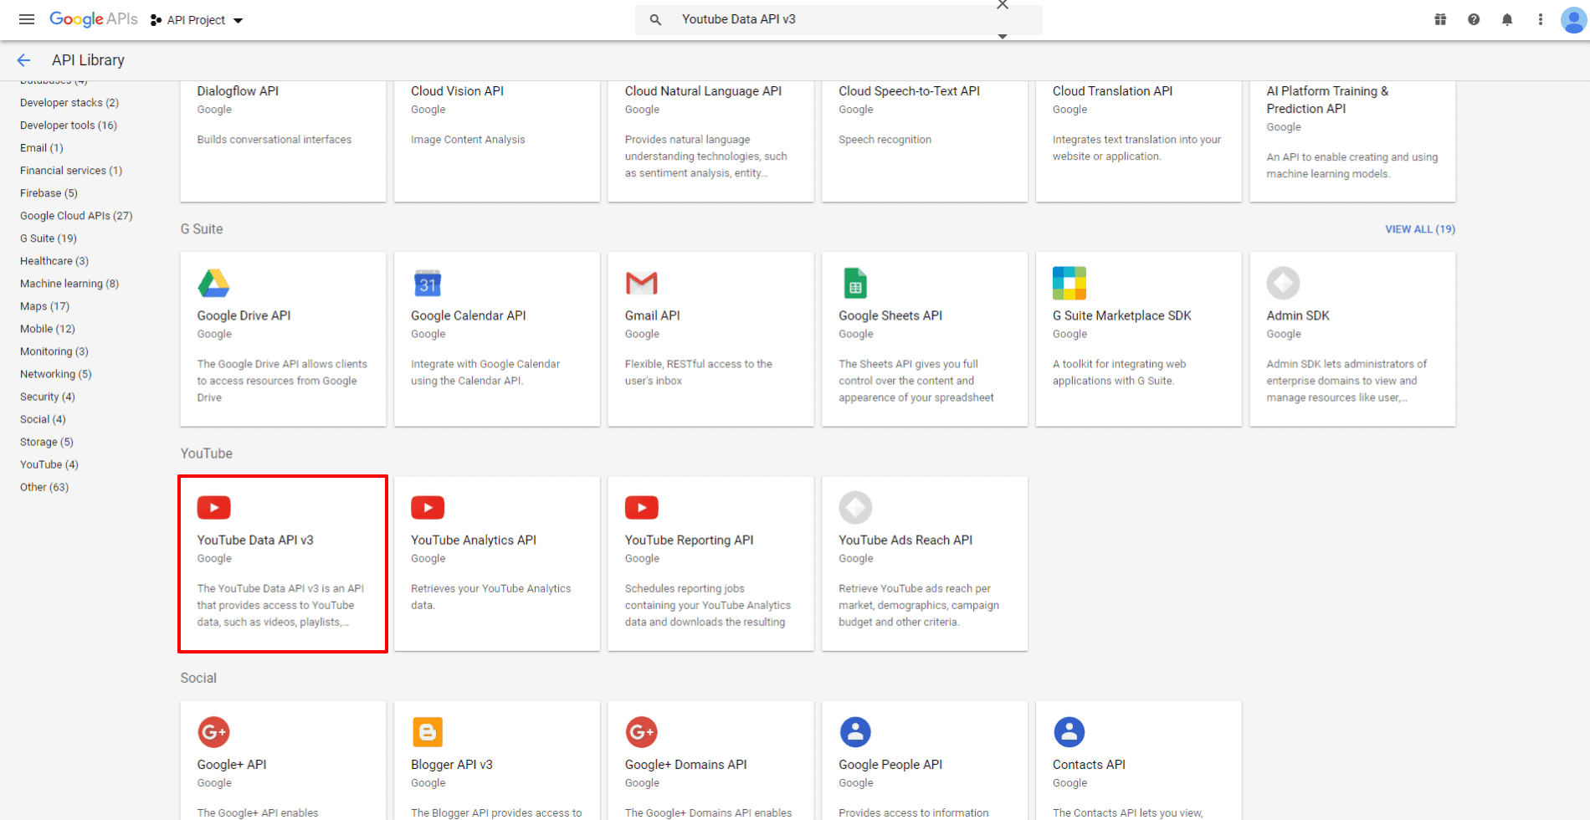Expand the search dropdown arrow
This screenshot has height=820, width=1590.
pos(1003,36)
